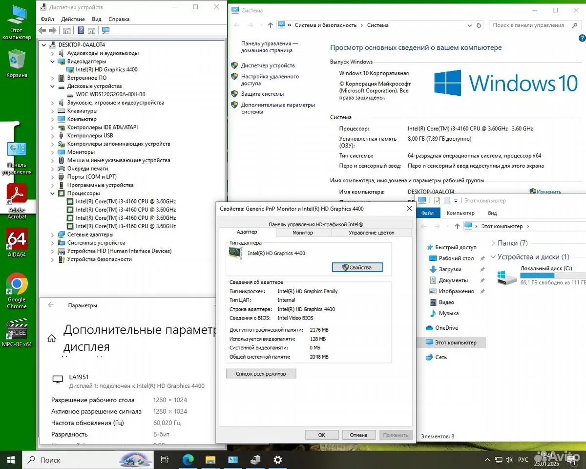Open 'Этот компьютер' desktop icon
This screenshot has height=469, width=586.
pos(17,23)
